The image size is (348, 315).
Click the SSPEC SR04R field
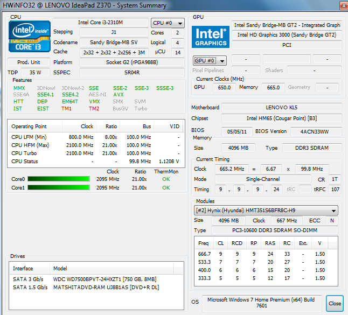pos(132,73)
